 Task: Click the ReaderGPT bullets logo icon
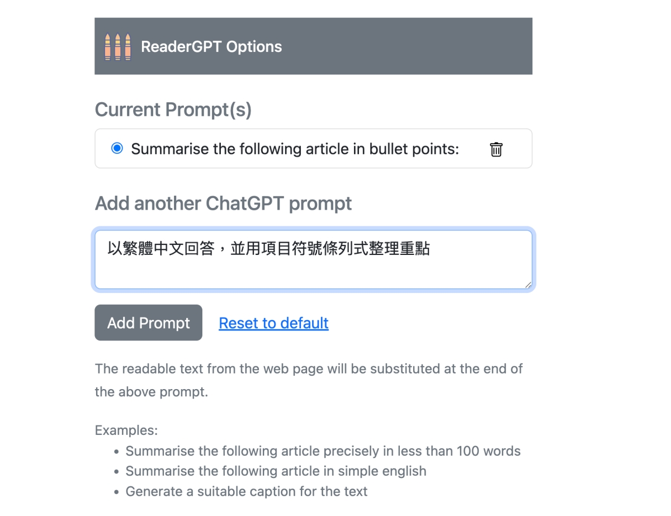click(117, 46)
